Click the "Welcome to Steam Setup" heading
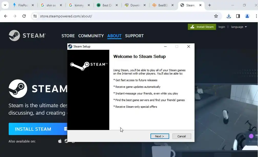Image resolution: width=258 pixels, height=157 pixels. [139, 56]
